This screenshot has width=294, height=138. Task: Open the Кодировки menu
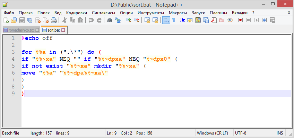(77, 13)
